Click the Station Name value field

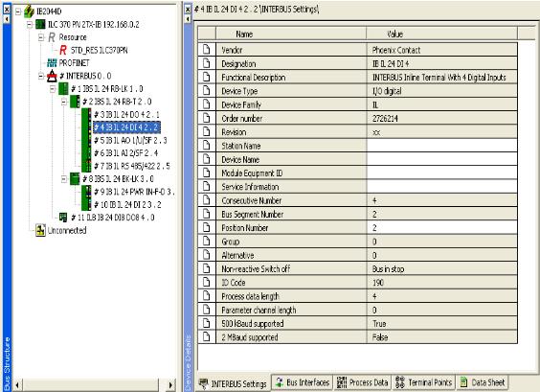(442, 146)
